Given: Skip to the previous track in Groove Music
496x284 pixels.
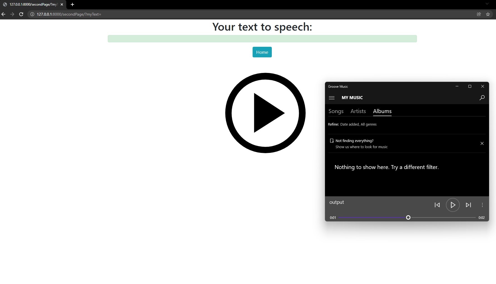Looking at the screenshot, I should point(437,205).
